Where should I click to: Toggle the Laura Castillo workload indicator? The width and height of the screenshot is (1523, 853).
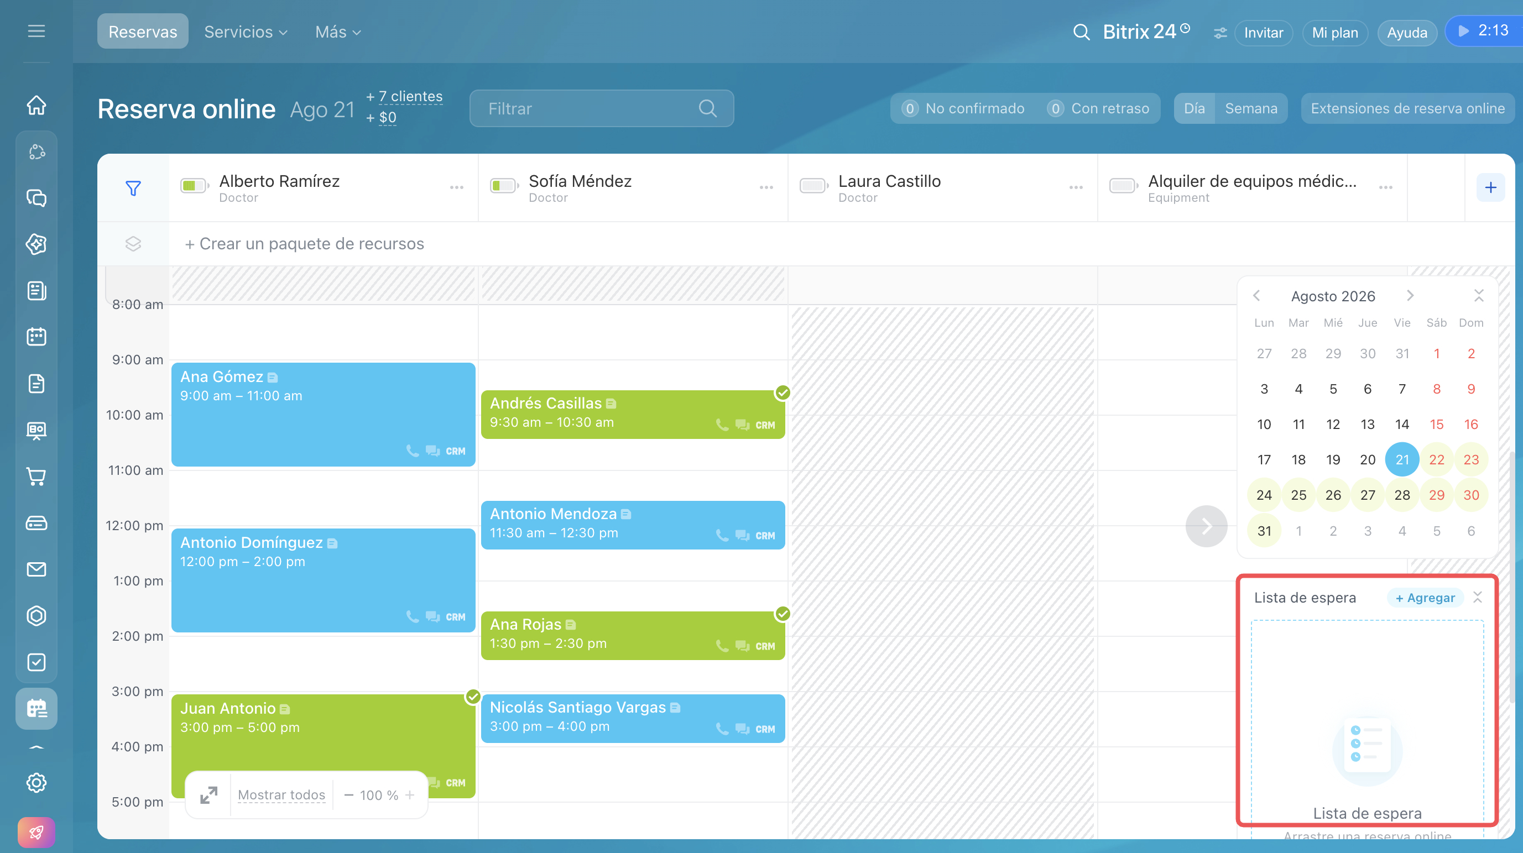click(814, 186)
